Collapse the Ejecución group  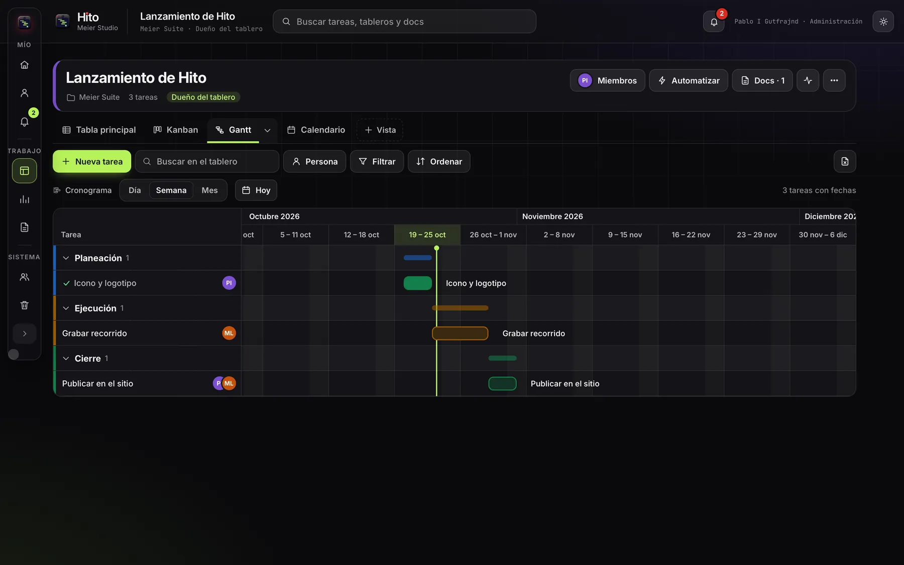pyautogui.click(x=66, y=308)
